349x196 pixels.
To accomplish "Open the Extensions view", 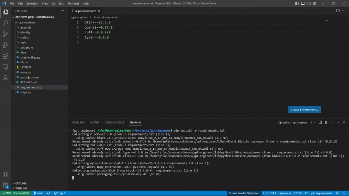I will [5, 56].
